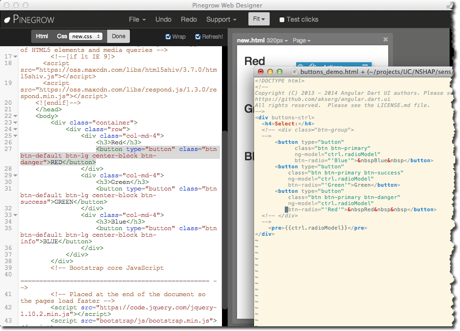The width and height of the screenshot is (460, 331).
Task: Click the file icon in the buttons_demo.html title bar
Action: [295, 72]
